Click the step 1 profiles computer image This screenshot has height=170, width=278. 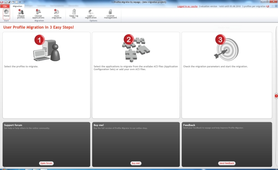tap(46, 48)
